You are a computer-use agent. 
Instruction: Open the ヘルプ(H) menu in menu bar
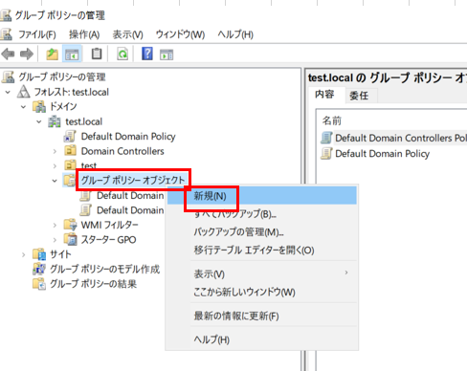coord(235,34)
